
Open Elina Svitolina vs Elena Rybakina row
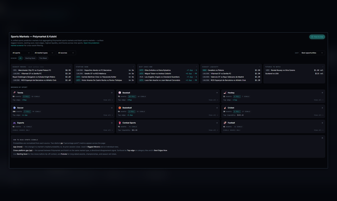pyautogui.click(x=168, y=70)
